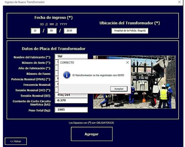Click the 'Número de Serie (*):' label
Viewport: 185px width, 147px height.
click(x=36, y=63)
